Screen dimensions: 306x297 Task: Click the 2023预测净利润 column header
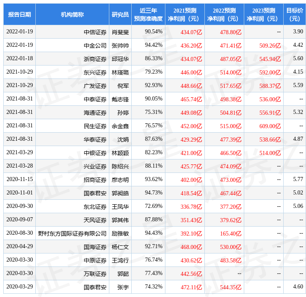point(264,15)
